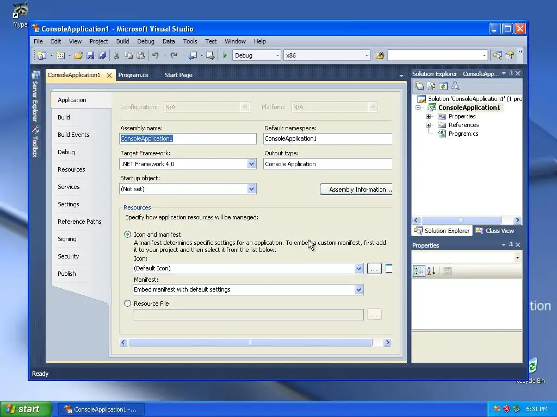Image resolution: width=557 pixels, height=417 pixels.
Task: Open Properties Window via toolbar icon
Action: click(x=509, y=55)
